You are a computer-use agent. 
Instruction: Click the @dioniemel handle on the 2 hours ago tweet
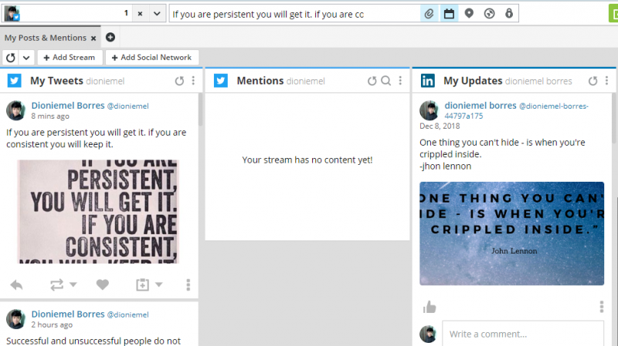coord(128,315)
